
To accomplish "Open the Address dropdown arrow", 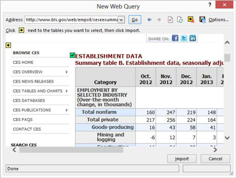I will 121,20.
